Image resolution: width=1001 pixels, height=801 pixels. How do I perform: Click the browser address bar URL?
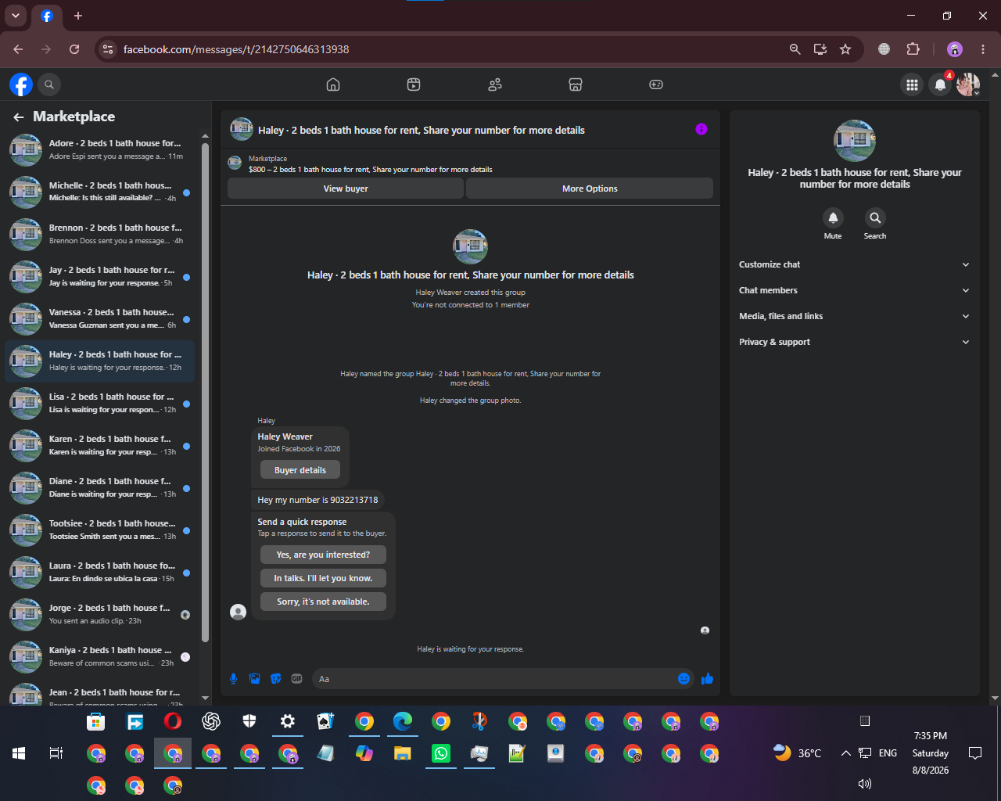(236, 49)
